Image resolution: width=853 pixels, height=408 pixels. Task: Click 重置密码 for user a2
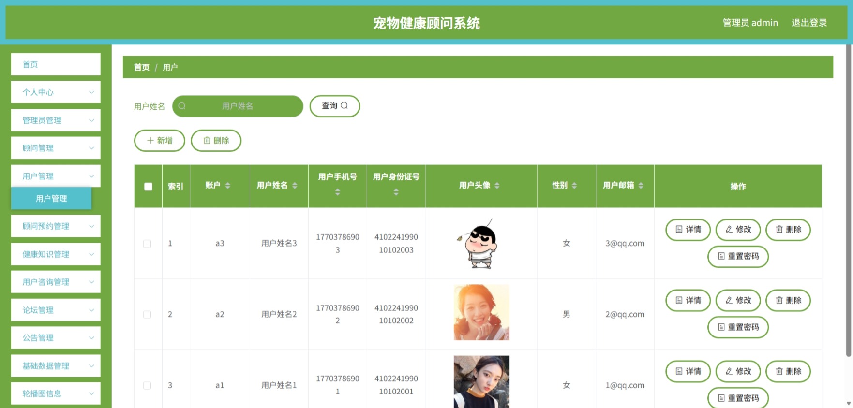point(738,327)
